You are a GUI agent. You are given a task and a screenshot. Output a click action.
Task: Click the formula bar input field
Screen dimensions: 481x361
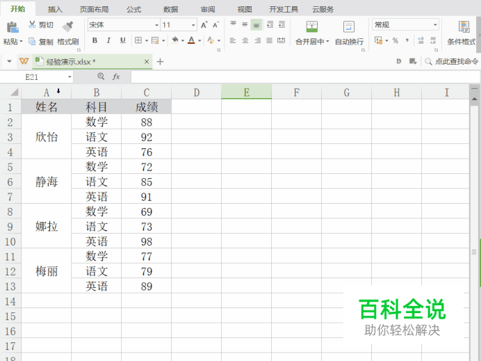click(305, 77)
